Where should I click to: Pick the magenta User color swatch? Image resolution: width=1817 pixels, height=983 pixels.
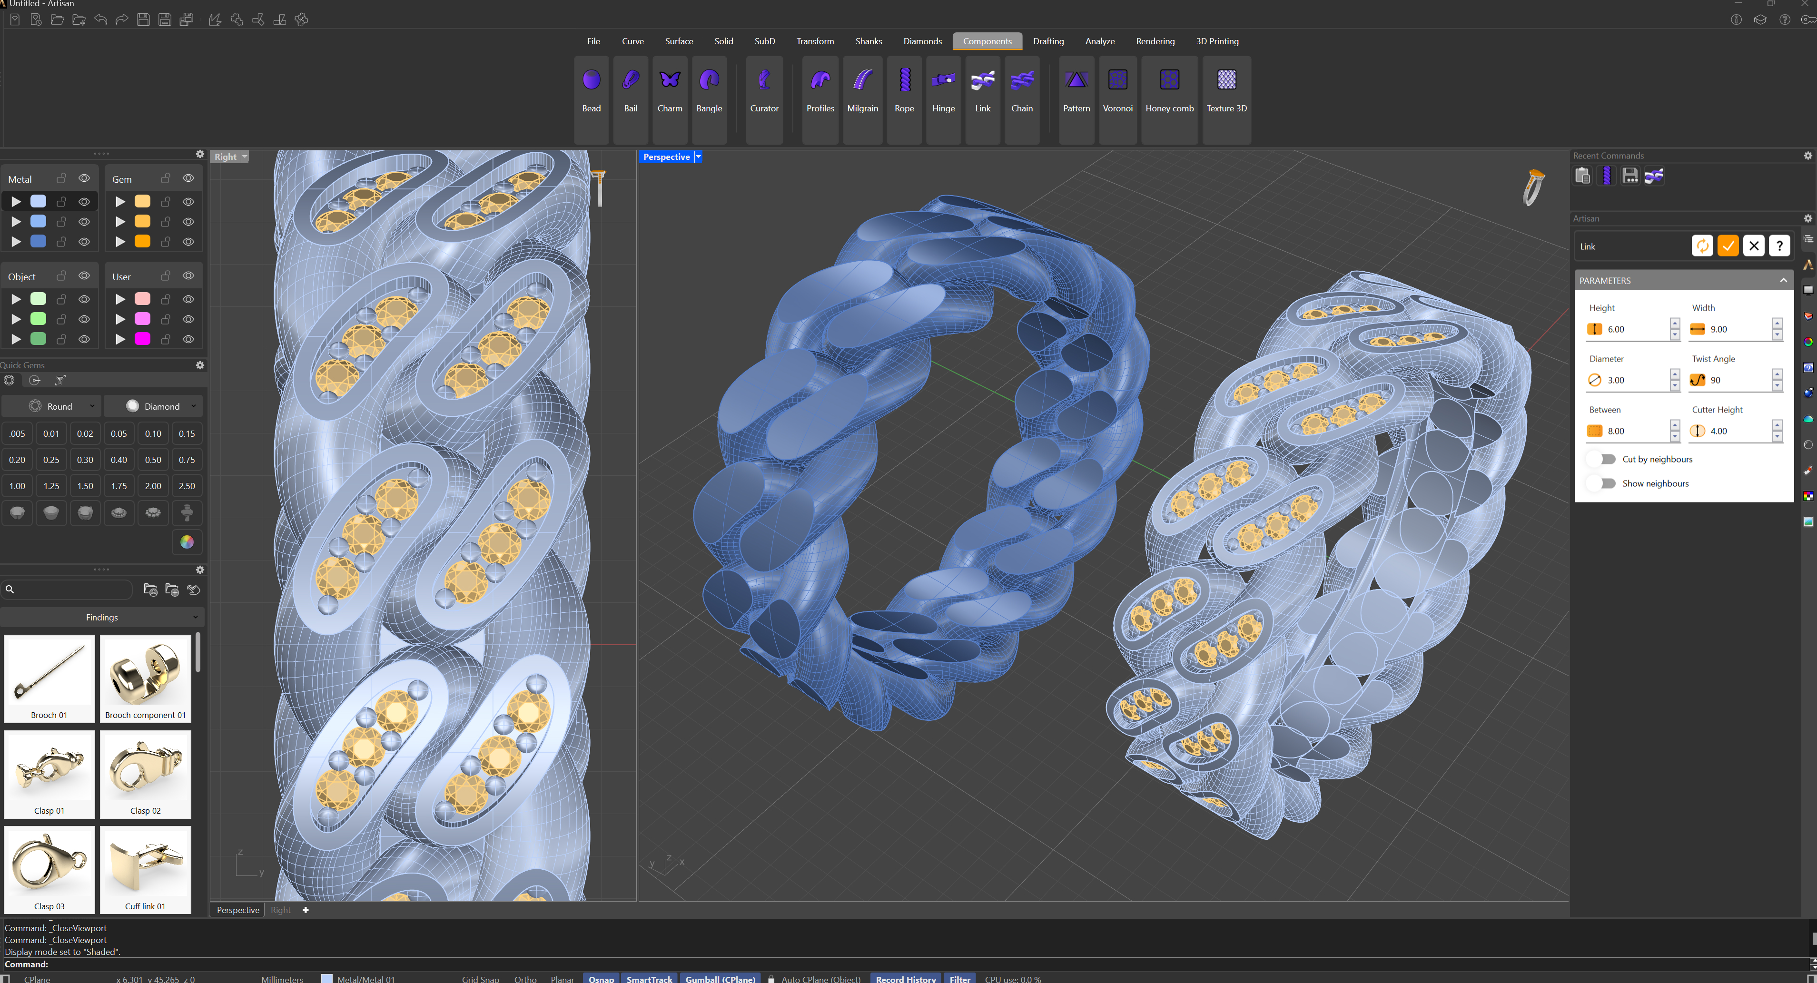[142, 338]
